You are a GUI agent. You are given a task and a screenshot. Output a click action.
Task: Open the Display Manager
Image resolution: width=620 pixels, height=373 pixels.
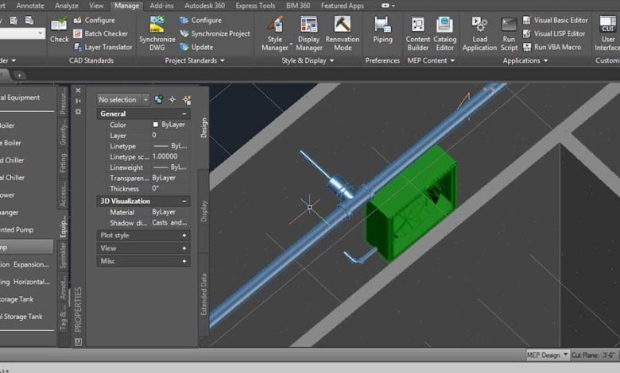coord(309,33)
